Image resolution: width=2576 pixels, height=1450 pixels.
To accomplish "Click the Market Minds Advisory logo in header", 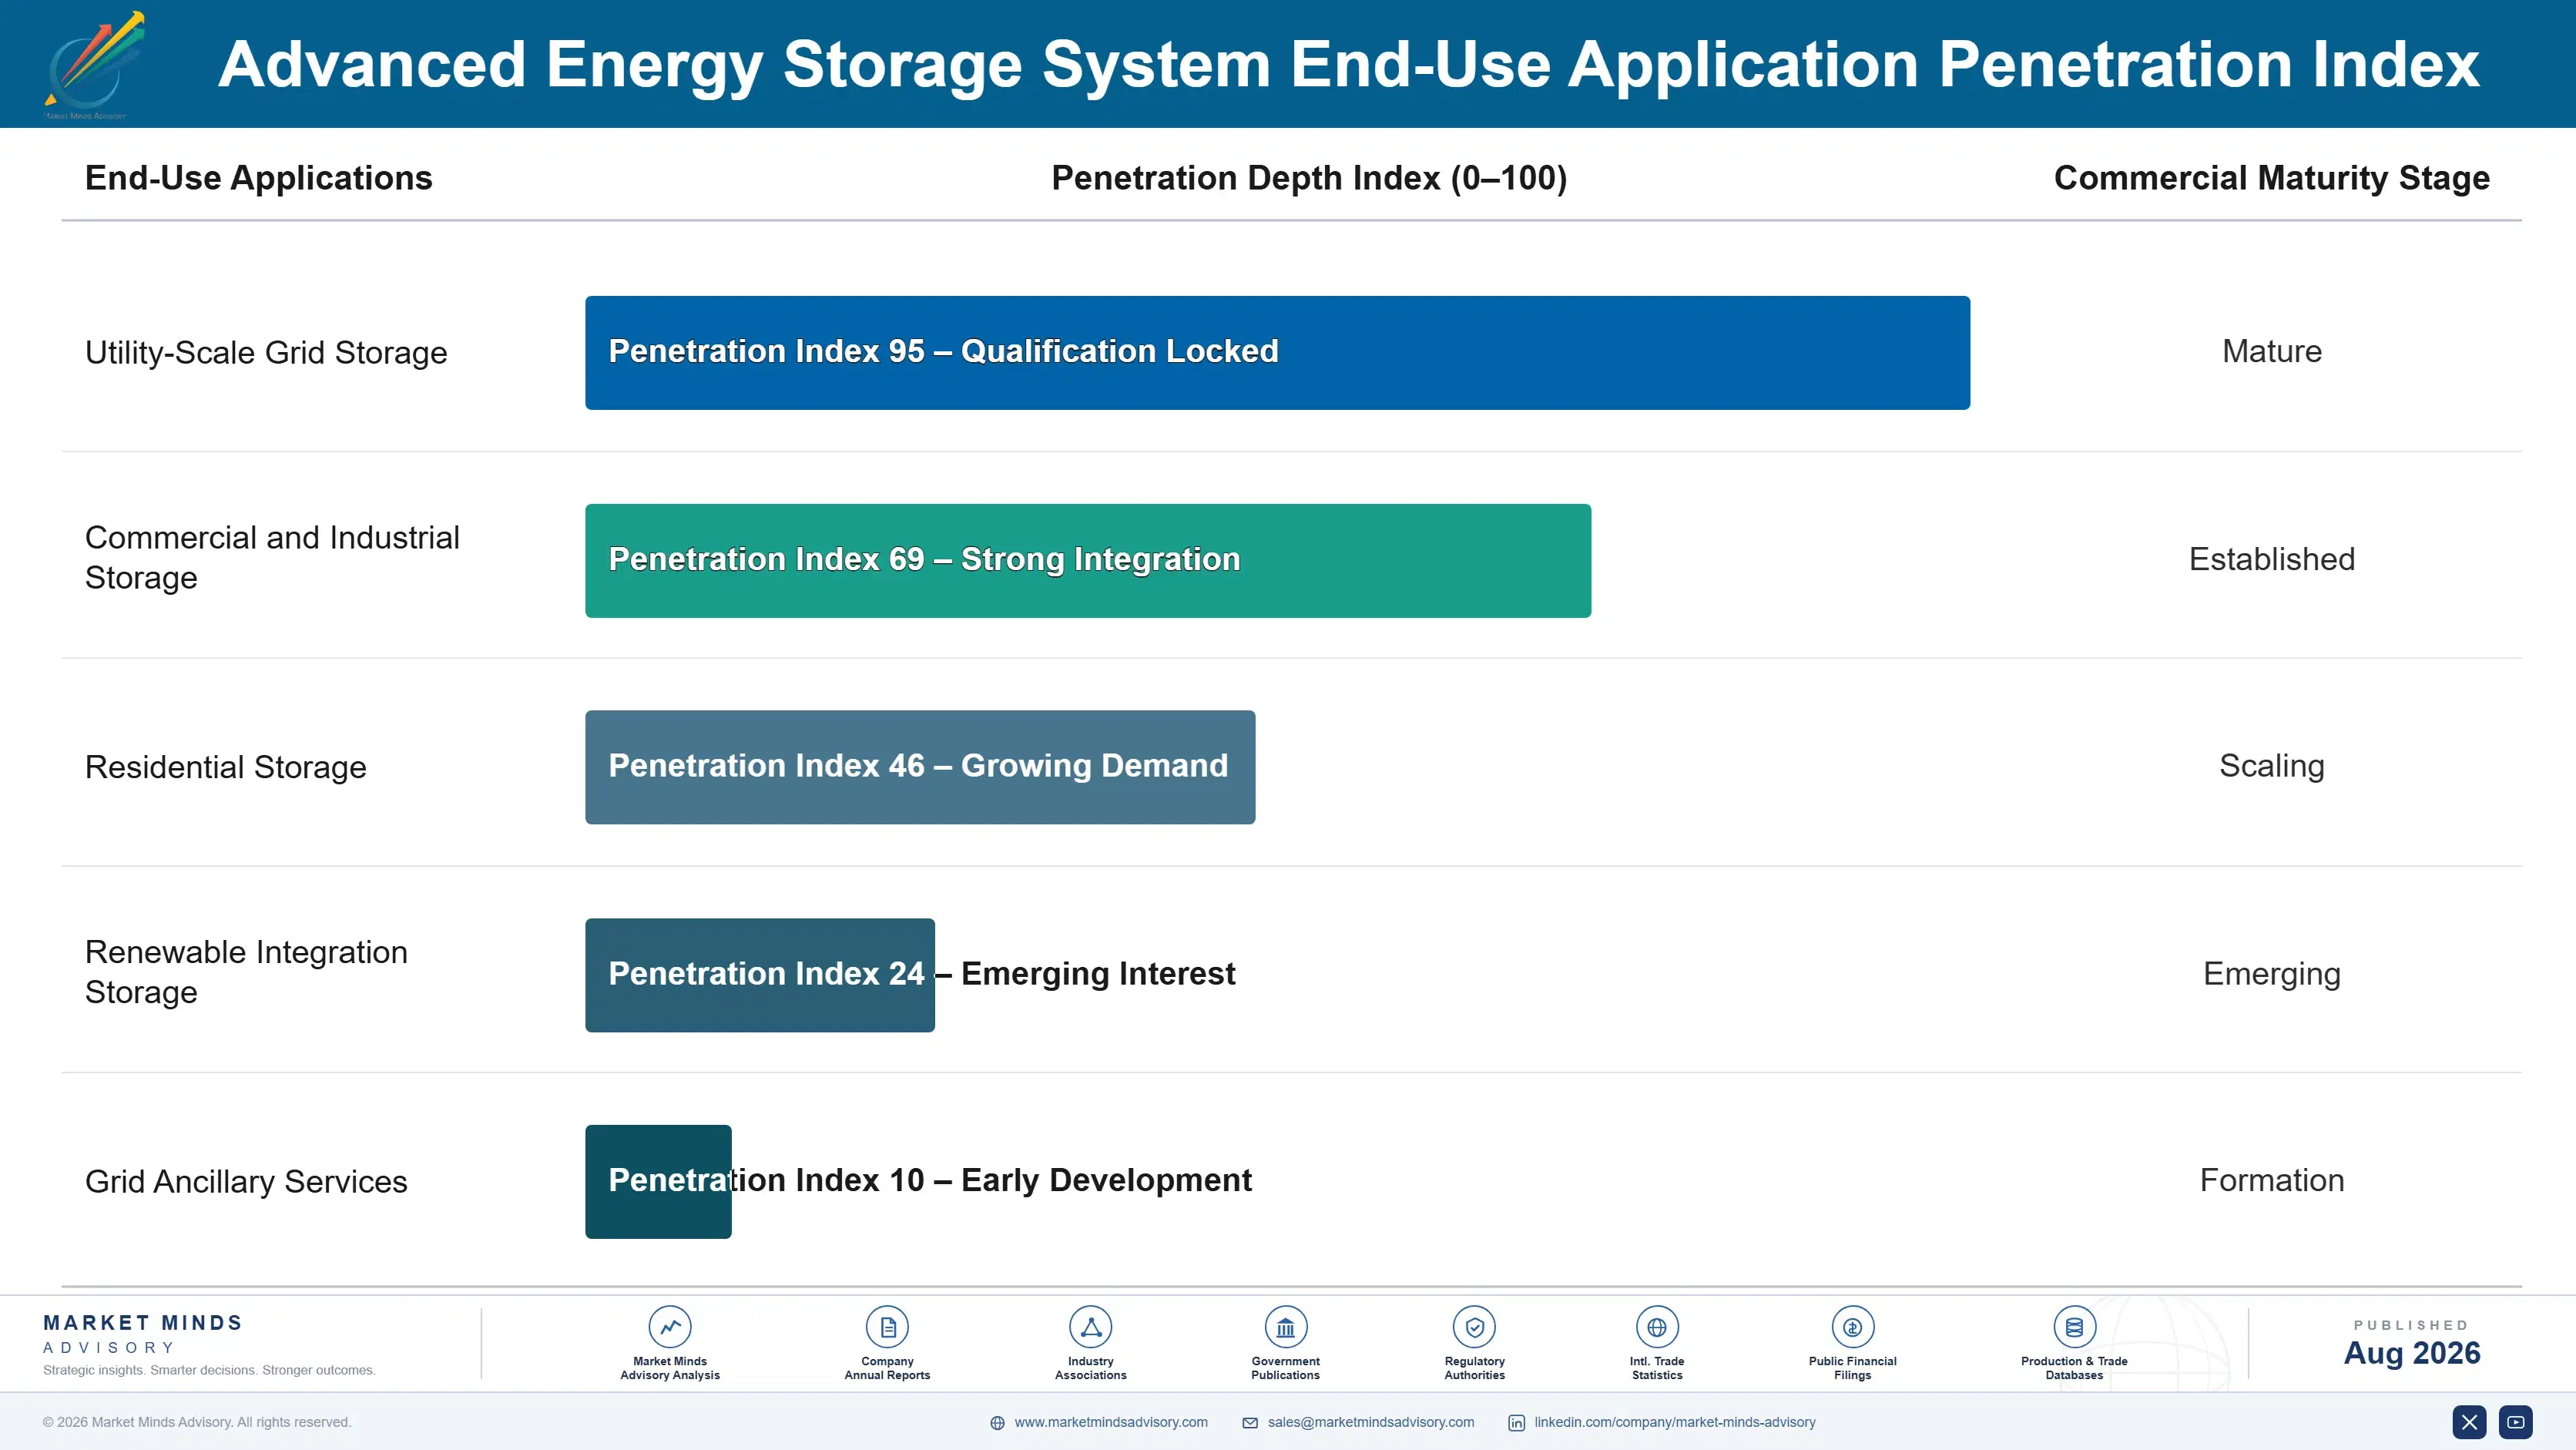I will (95, 65).
